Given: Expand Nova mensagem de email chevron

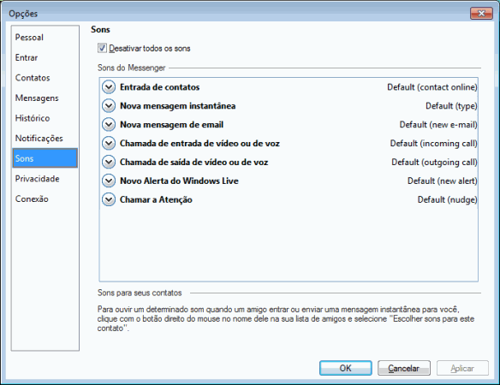Looking at the screenshot, I should click(x=109, y=125).
